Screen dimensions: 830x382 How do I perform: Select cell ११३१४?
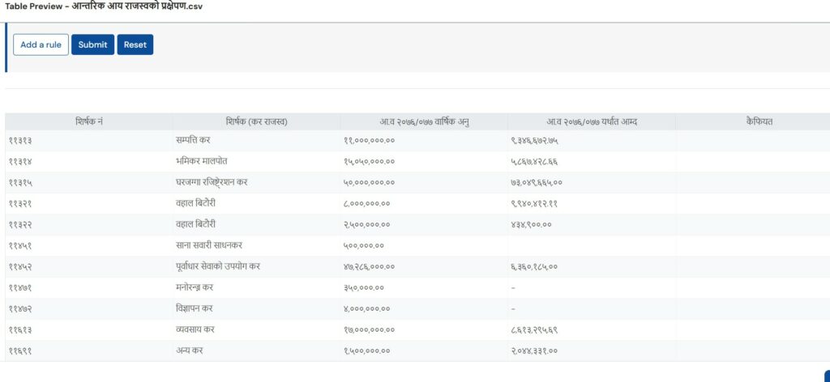coord(89,162)
